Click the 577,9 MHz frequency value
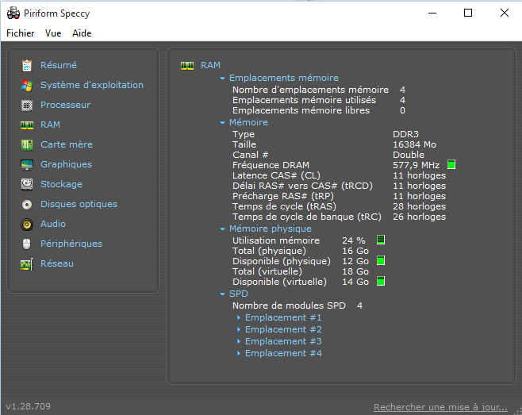 tap(416, 165)
